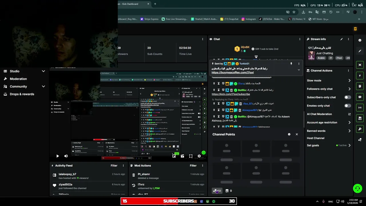Open the Chat panel options menu
This screenshot has width=366, height=206.
[300, 39]
